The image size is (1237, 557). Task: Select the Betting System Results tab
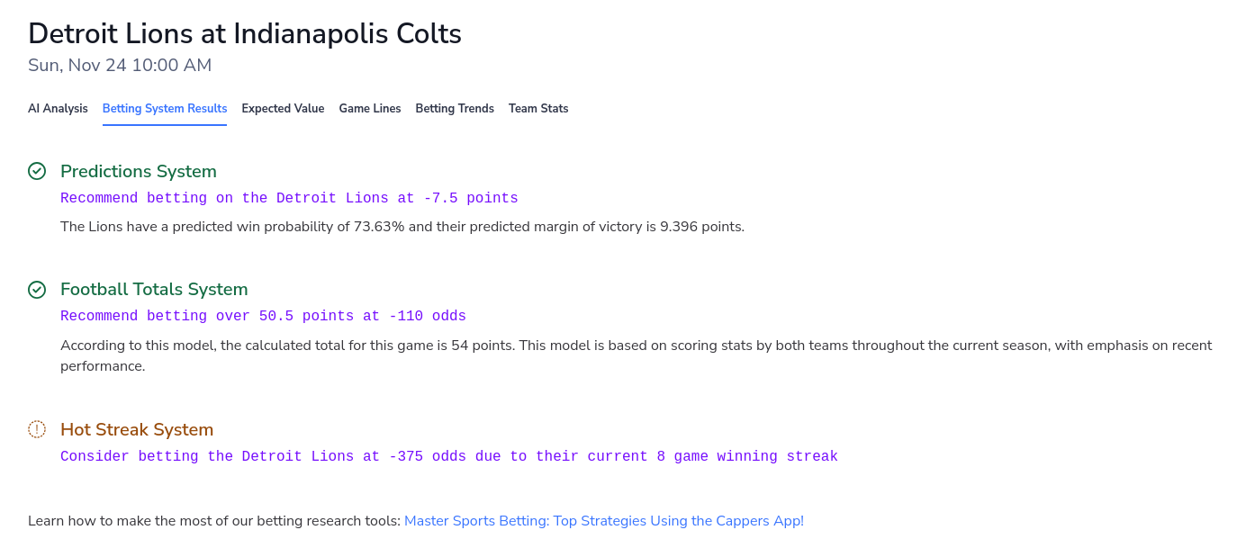pos(164,108)
